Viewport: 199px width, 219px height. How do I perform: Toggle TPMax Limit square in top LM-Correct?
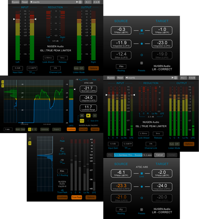point(142,30)
